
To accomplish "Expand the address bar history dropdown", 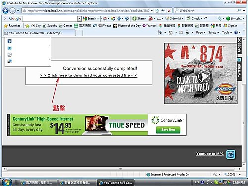I will (152, 11).
